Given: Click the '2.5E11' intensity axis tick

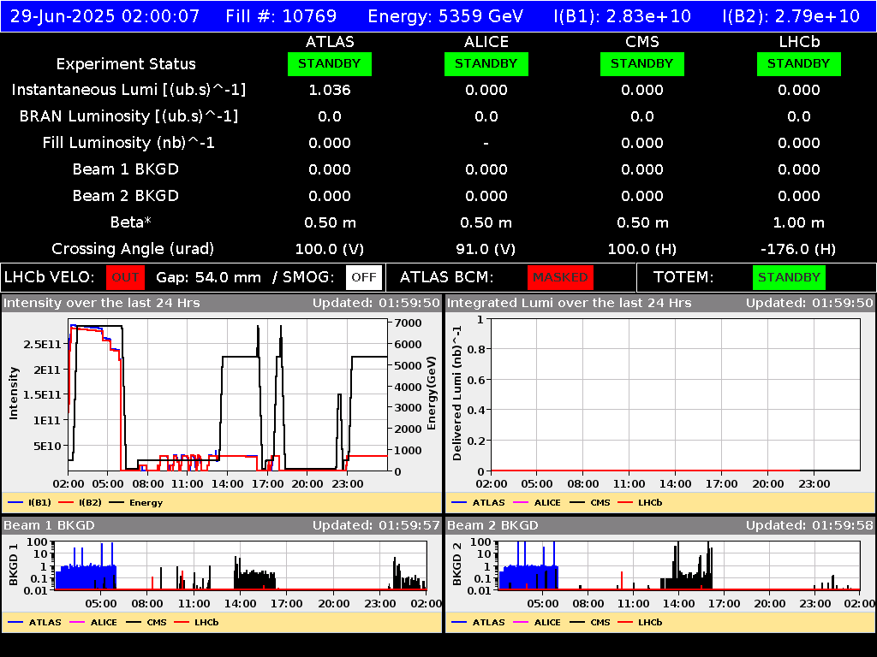Looking at the screenshot, I should click(x=43, y=345).
